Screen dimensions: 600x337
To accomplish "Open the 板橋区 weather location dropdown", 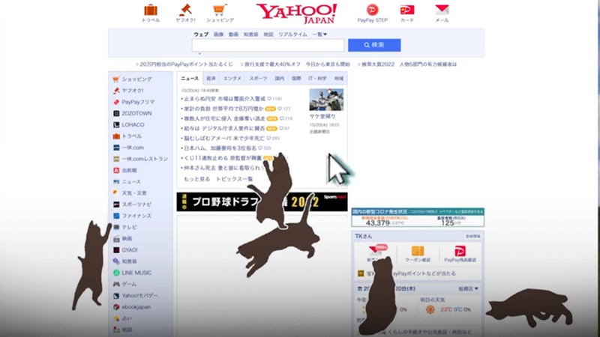I will 468,289.
